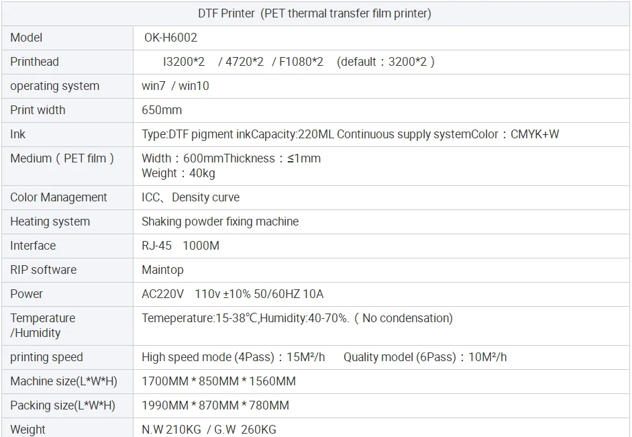Click the Medium (PET film) label
Image resolution: width=632 pixels, height=437 pixels.
[62, 158]
